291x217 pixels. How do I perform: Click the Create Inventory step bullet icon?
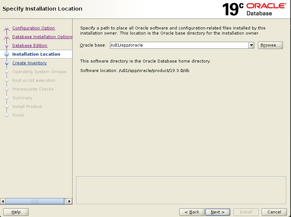coord(7,63)
